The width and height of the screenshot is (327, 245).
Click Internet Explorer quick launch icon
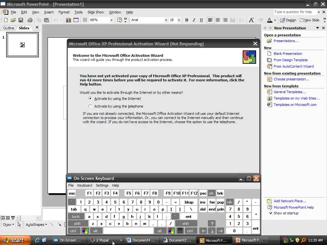click(x=37, y=240)
